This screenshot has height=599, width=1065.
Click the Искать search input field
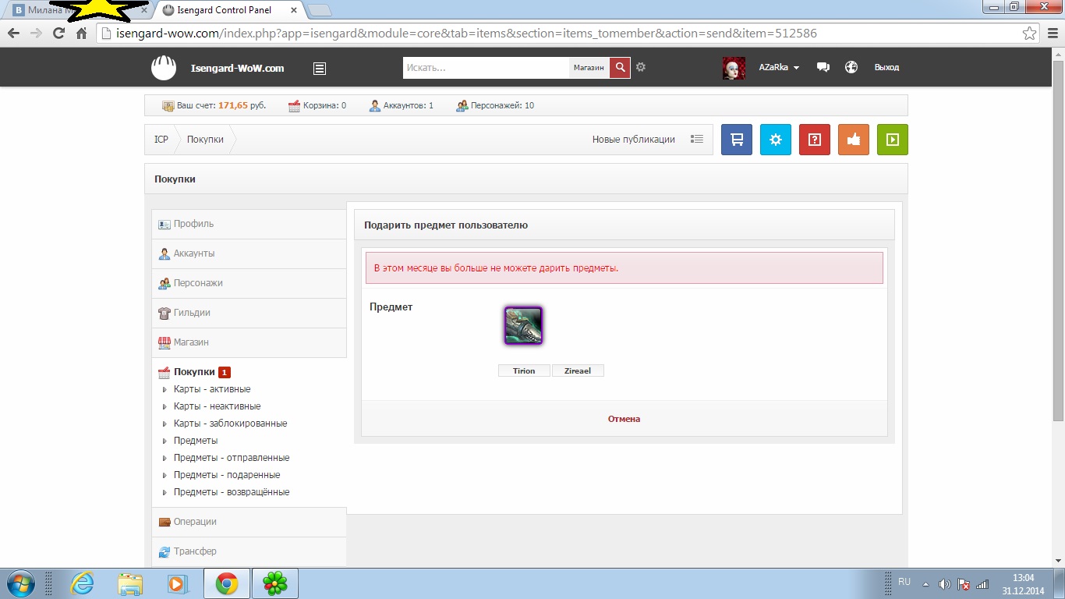coord(485,68)
